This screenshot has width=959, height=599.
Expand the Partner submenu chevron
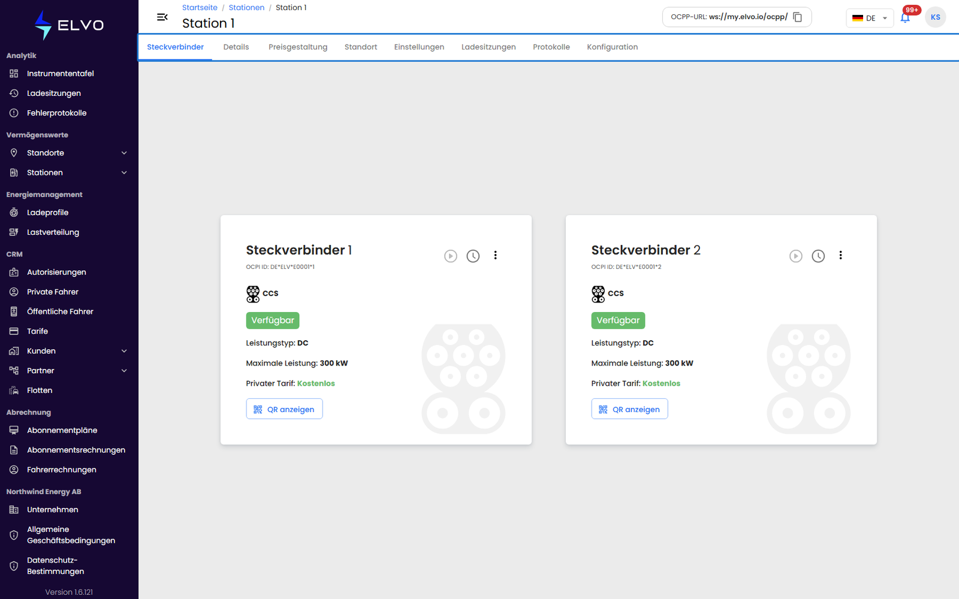(x=124, y=371)
